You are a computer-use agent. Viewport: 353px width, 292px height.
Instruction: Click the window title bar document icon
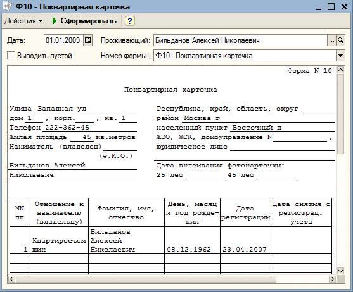pos(6,6)
